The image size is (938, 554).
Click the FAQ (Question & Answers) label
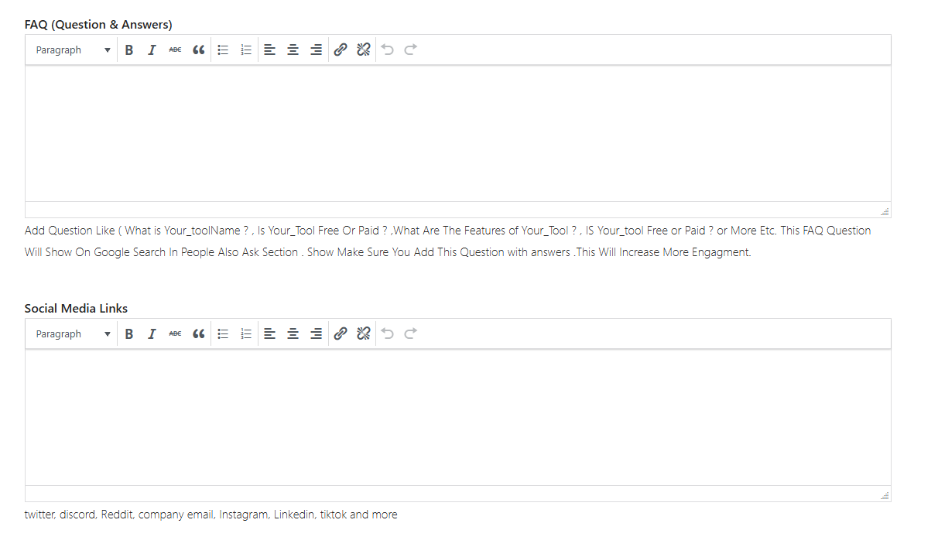[98, 25]
